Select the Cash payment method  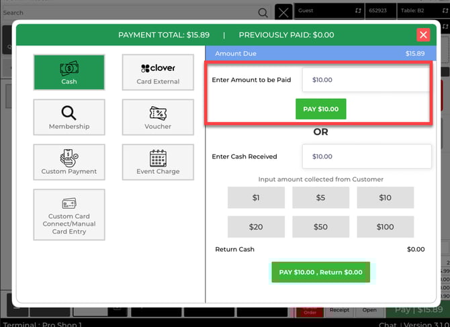point(69,73)
